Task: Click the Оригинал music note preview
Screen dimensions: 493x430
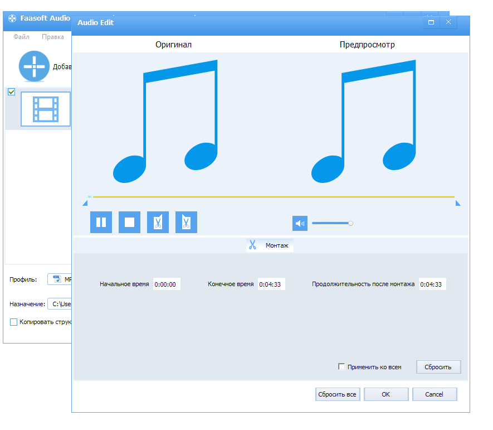Action: pos(165,121)
